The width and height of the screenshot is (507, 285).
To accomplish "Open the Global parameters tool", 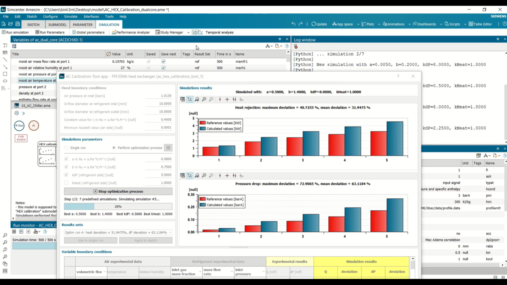I will pos(88,32).
